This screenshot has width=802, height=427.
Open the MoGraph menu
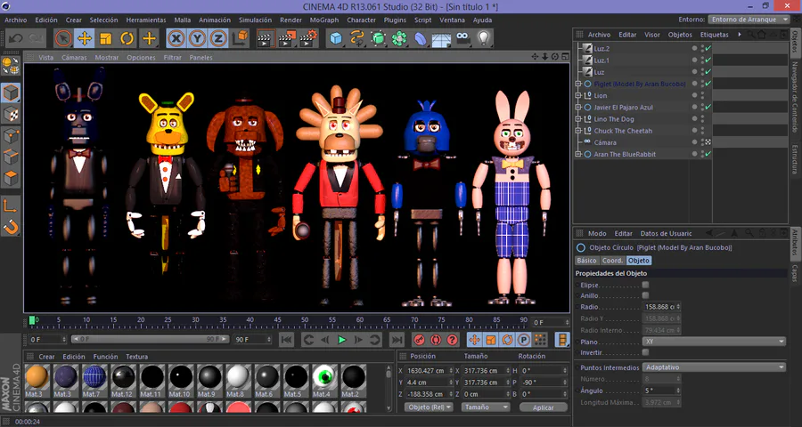tap(324, 20)
